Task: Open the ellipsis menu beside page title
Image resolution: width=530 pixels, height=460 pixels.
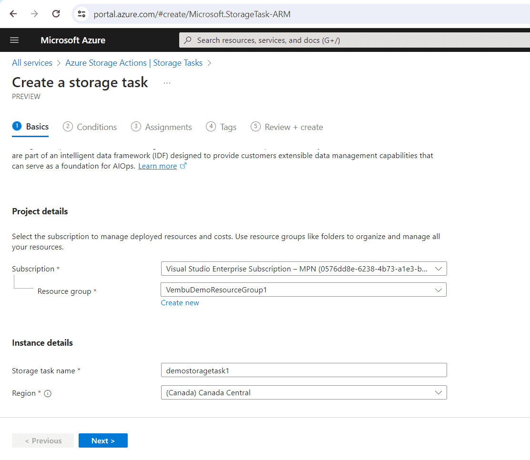Action: pos(167,83)
